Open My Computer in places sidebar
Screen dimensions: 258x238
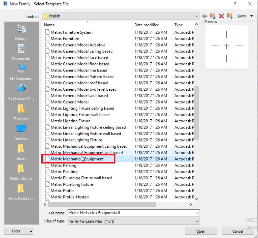click(21, 72)
